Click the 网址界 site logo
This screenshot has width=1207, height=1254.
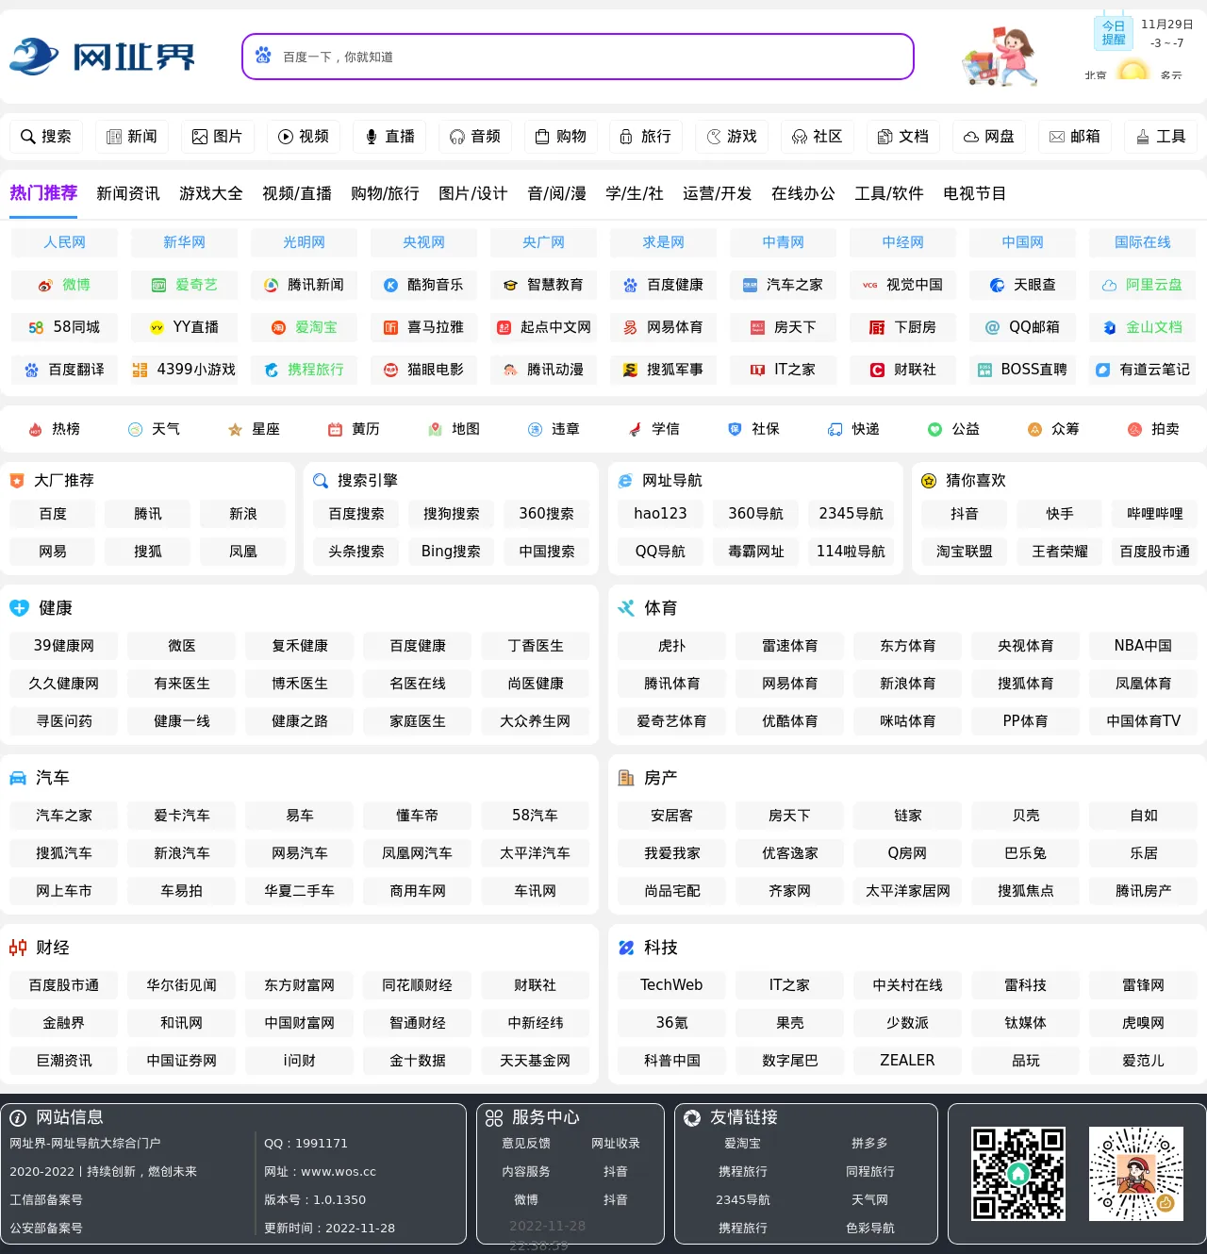(x=102, y=57)
